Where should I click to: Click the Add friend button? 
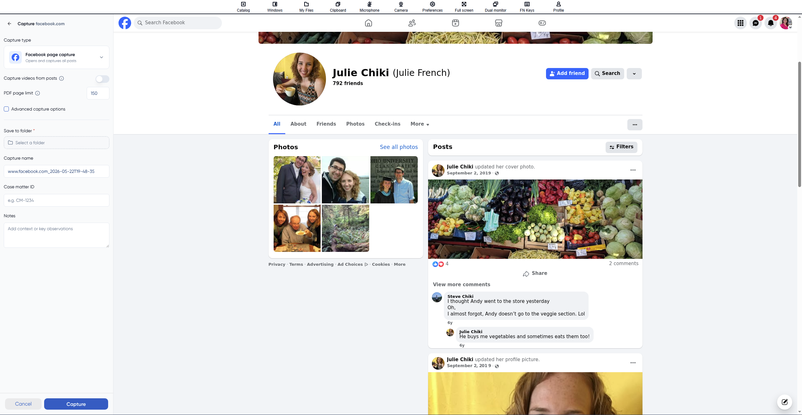tap(567, 74)
